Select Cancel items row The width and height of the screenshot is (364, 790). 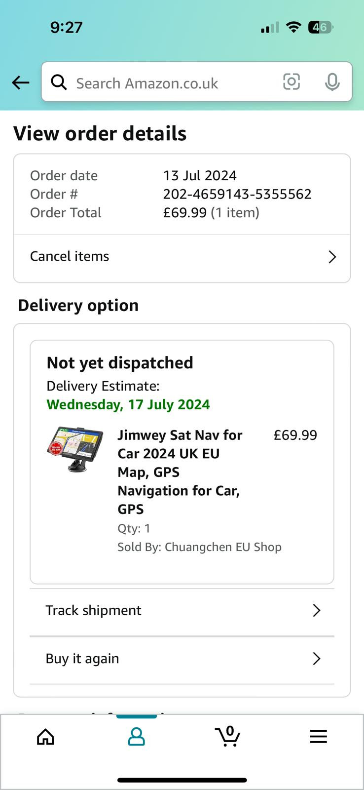(x=182, y=257)
